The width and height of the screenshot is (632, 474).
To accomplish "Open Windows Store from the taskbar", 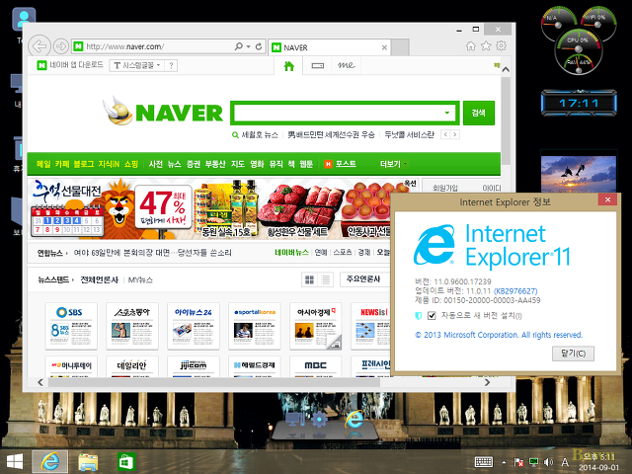I will (x=126, y=462).
